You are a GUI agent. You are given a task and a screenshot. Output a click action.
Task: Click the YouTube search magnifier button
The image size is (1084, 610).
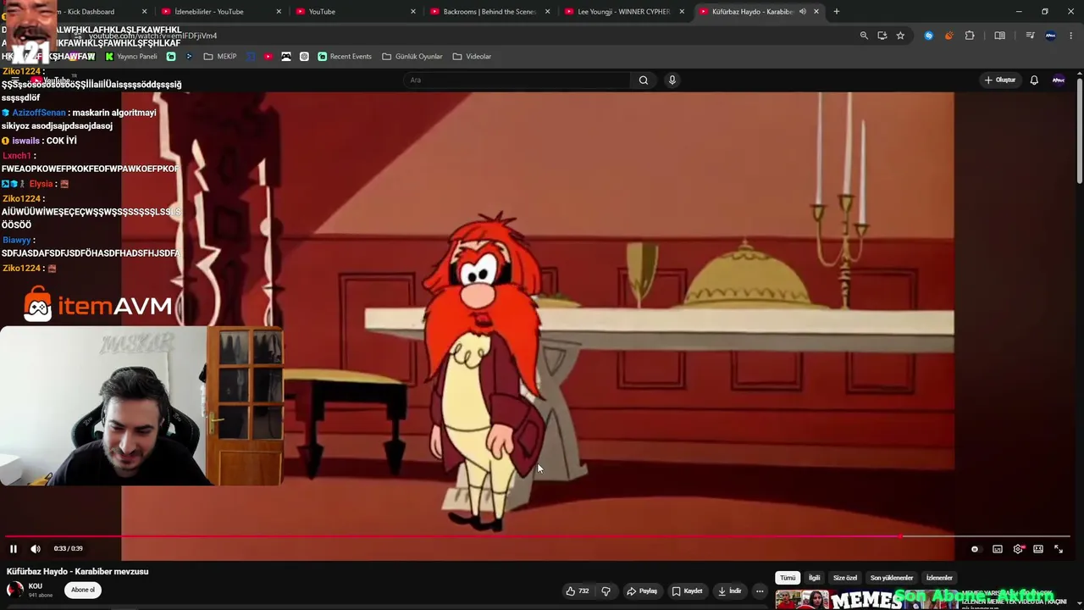pyautogui.click(x=644, y=80)
